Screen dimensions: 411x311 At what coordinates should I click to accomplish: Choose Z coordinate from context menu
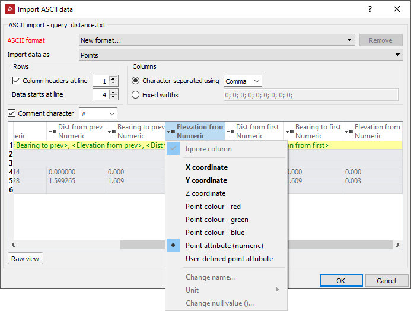(x=205, y=193)
